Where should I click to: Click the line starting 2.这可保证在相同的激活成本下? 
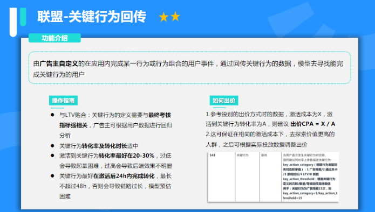click(x=270, y=135)
